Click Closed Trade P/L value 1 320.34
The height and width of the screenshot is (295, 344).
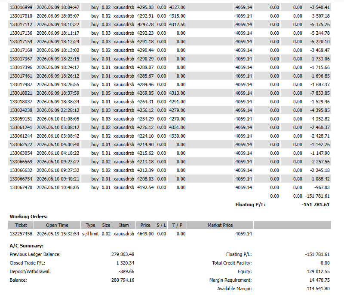(x=125, y=263)
